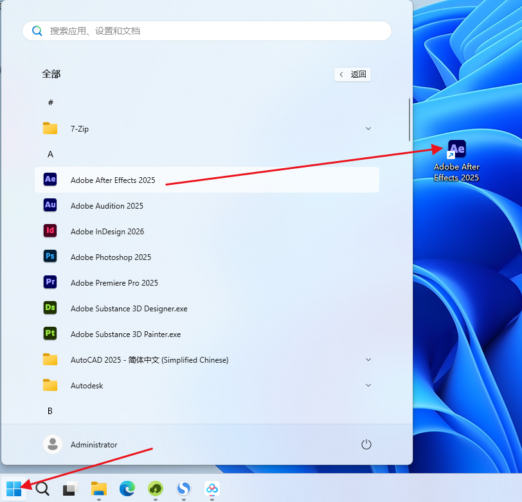Click the power button icon
The width and height of the screenshot is (522, 502).
pyautogui.click(x=366, y=444)
